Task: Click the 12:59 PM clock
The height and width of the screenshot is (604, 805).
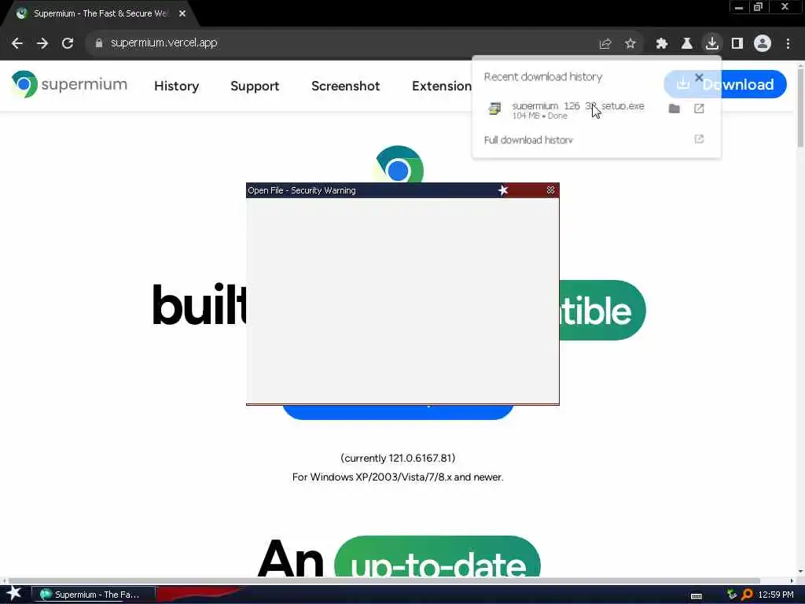Action: click(776, 595)
